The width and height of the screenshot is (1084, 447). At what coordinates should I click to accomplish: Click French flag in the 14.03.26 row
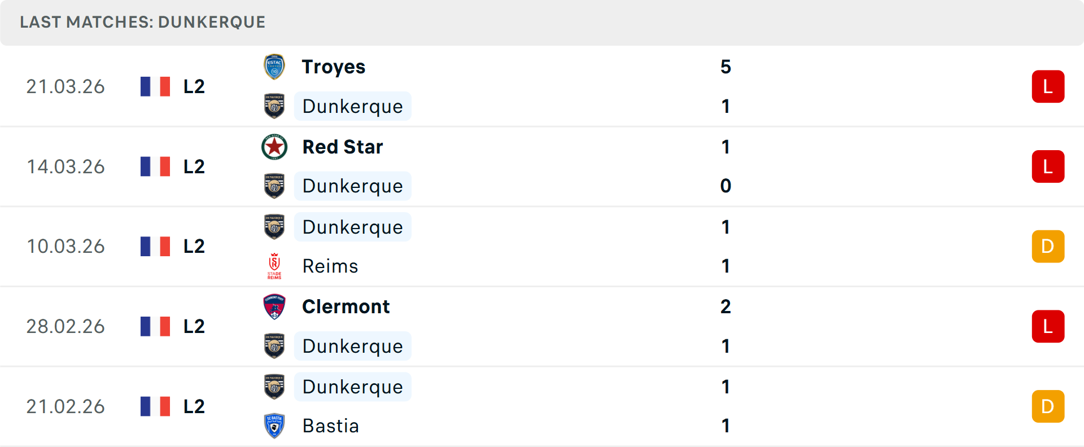[x=155, y=166]
